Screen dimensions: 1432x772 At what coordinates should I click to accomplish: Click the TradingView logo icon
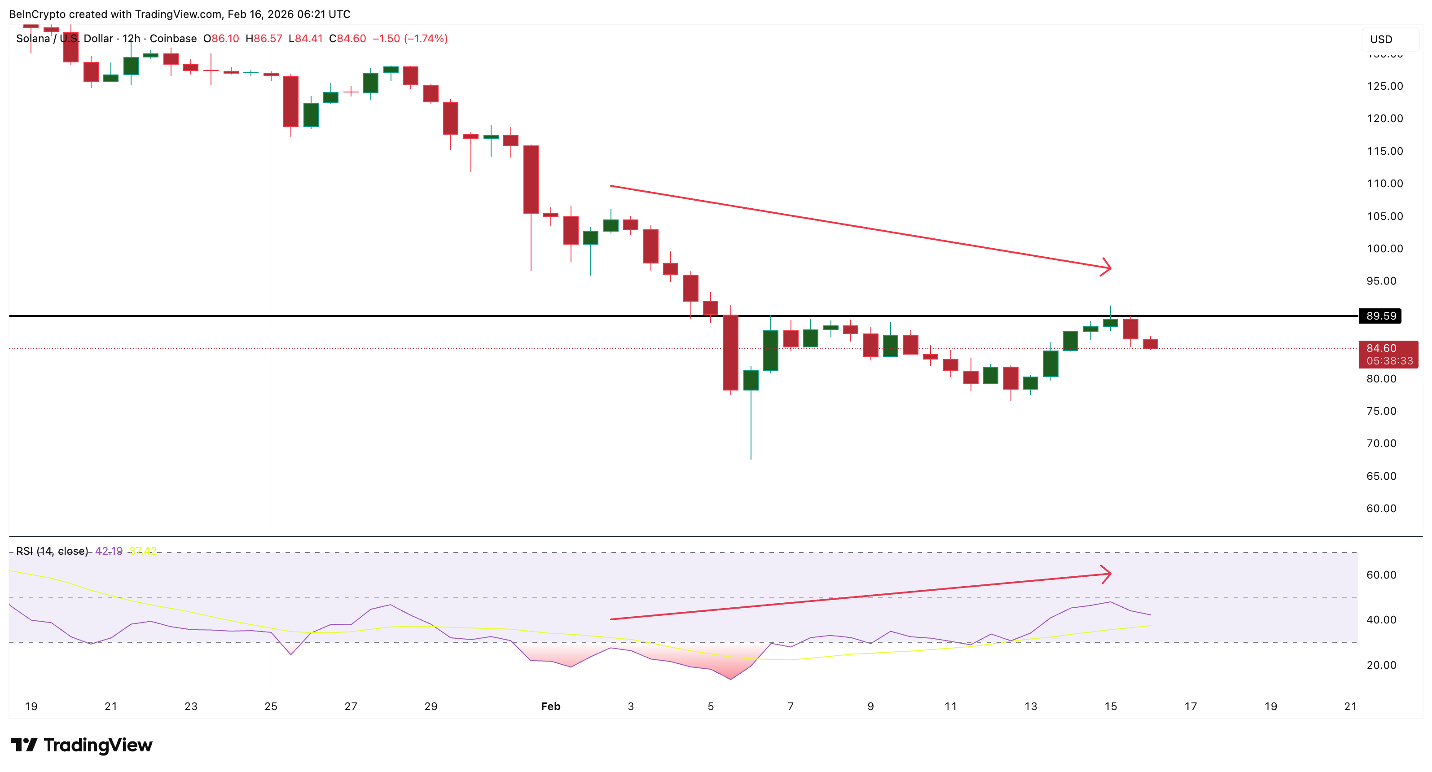point(24,745)
